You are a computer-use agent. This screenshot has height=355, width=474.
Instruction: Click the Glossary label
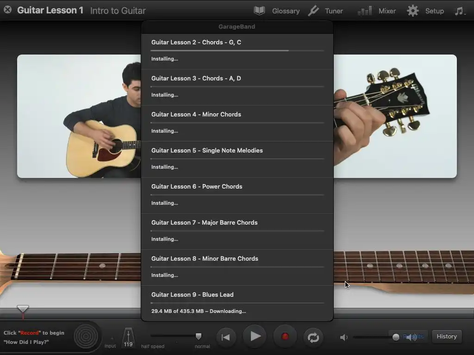[x=286, y=11]
